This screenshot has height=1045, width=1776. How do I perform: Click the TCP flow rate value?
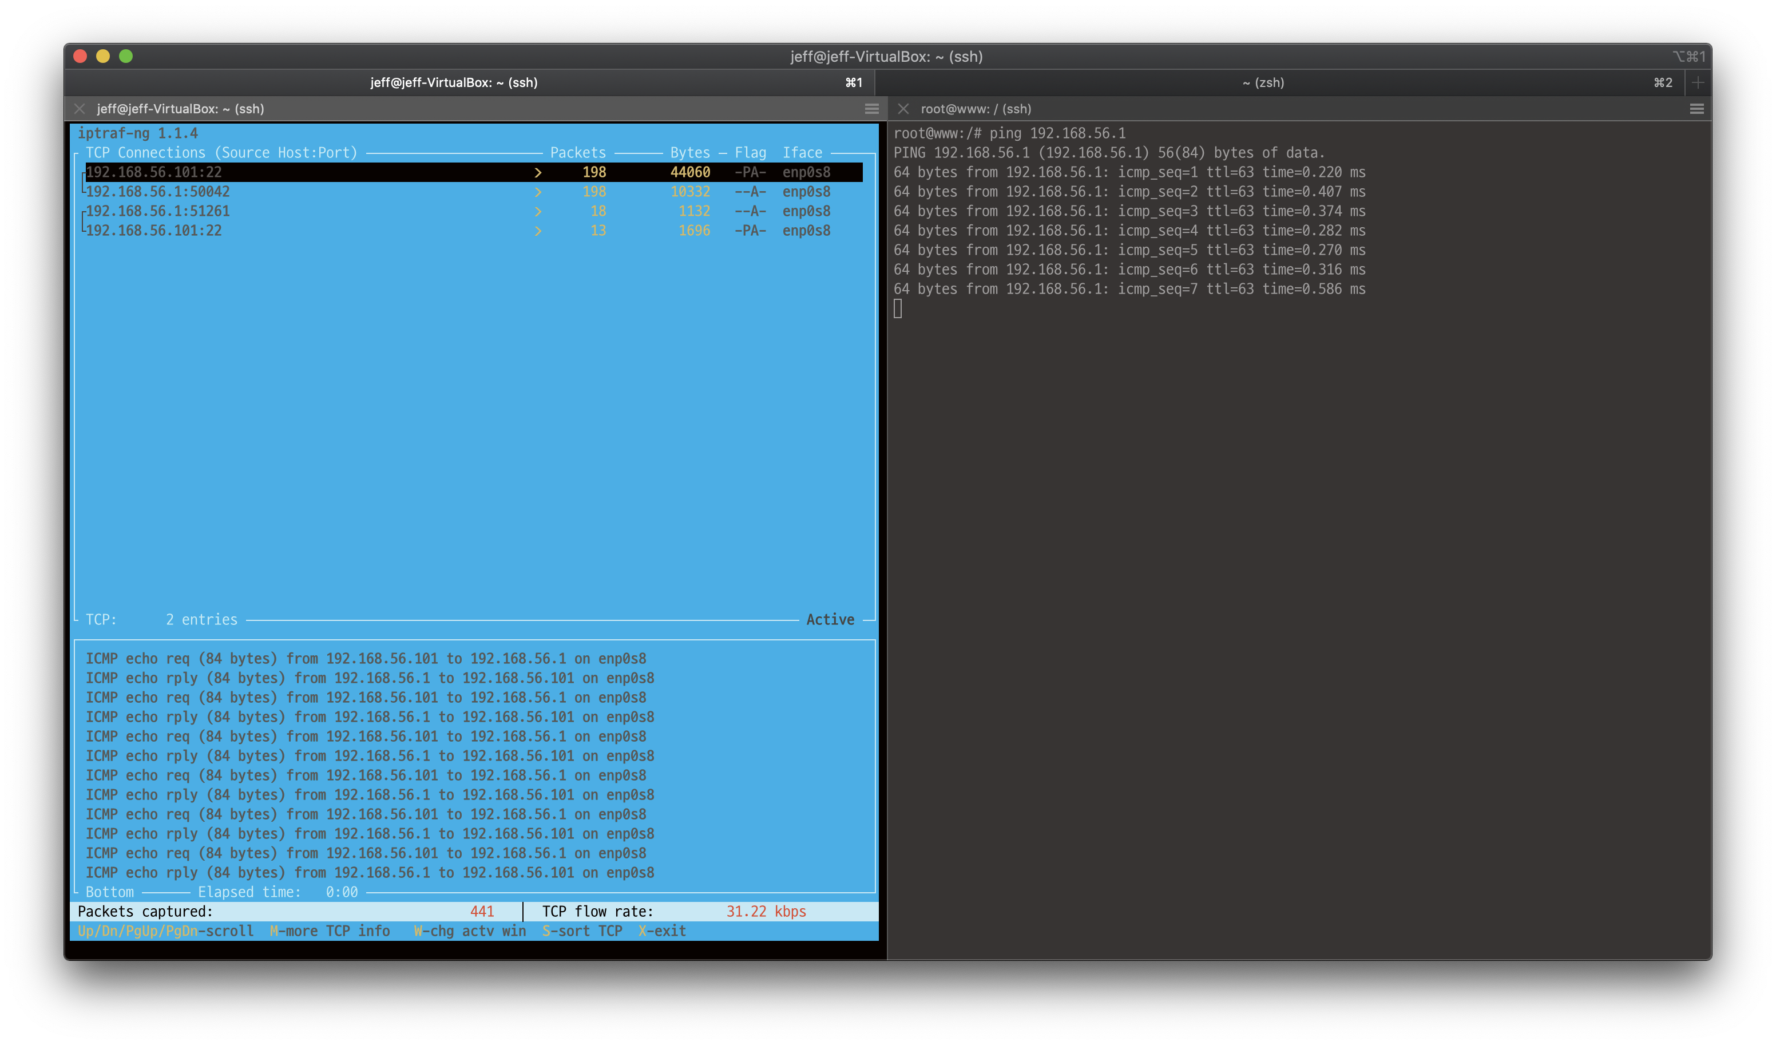767,911
